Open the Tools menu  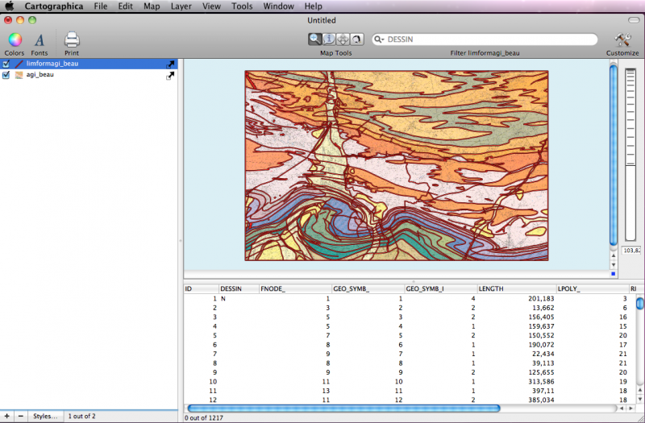click(242, 6)
